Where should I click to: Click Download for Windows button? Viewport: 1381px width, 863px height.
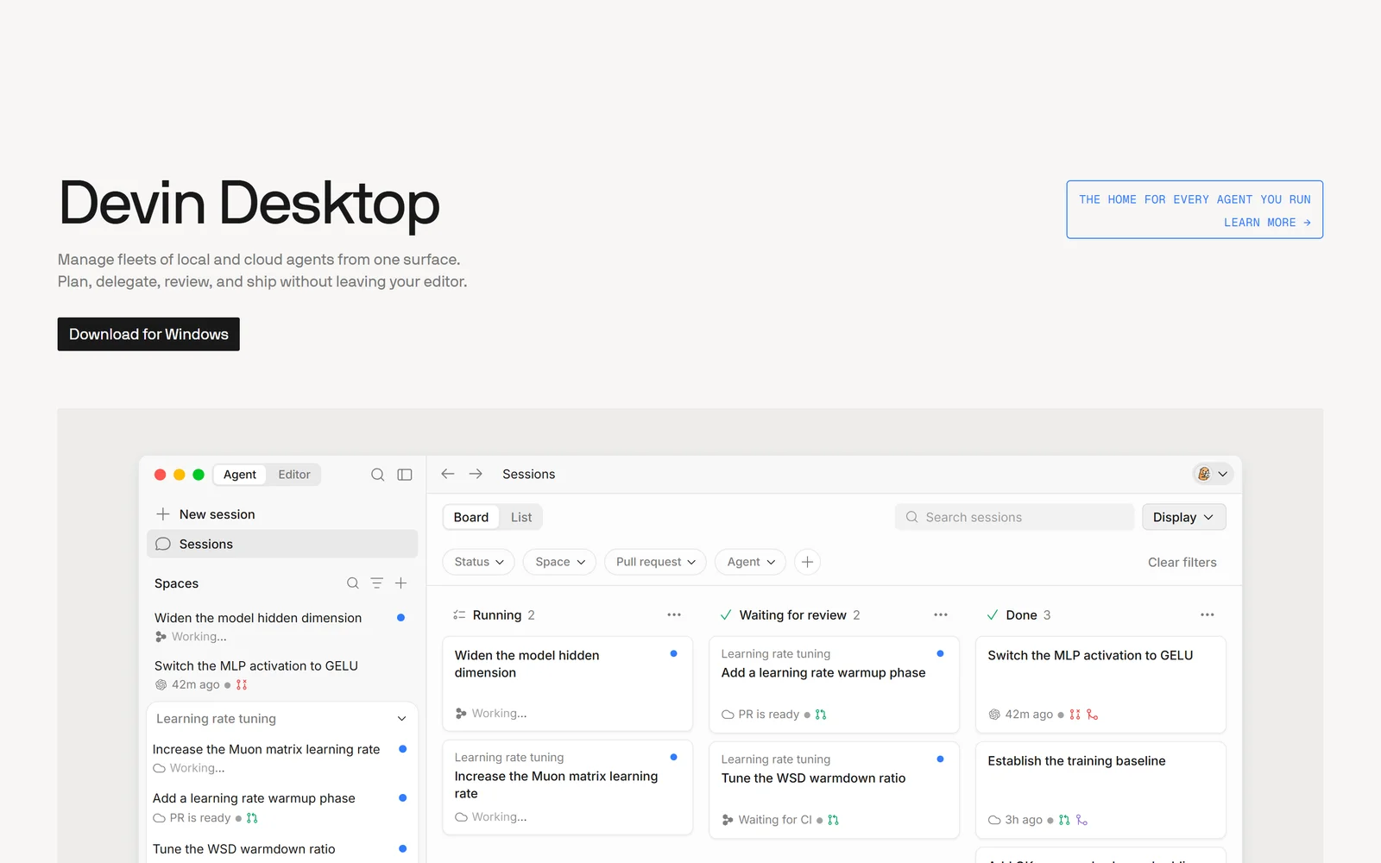click(x=148, y=334)
